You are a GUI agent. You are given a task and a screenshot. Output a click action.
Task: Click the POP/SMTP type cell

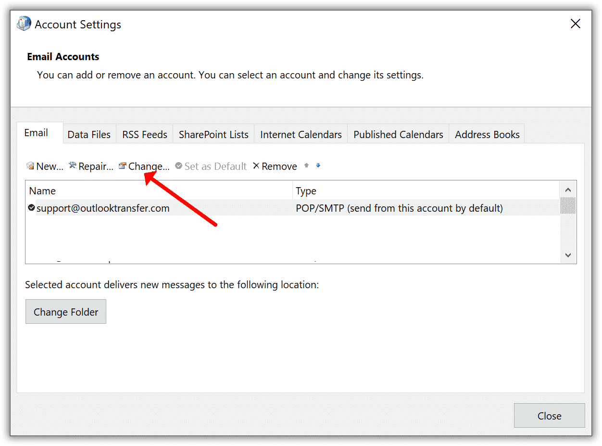point(399,208)
